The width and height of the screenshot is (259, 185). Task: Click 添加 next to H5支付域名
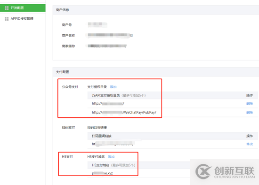(111, 156)
